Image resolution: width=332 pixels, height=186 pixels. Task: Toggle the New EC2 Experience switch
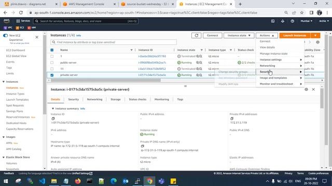5,36
